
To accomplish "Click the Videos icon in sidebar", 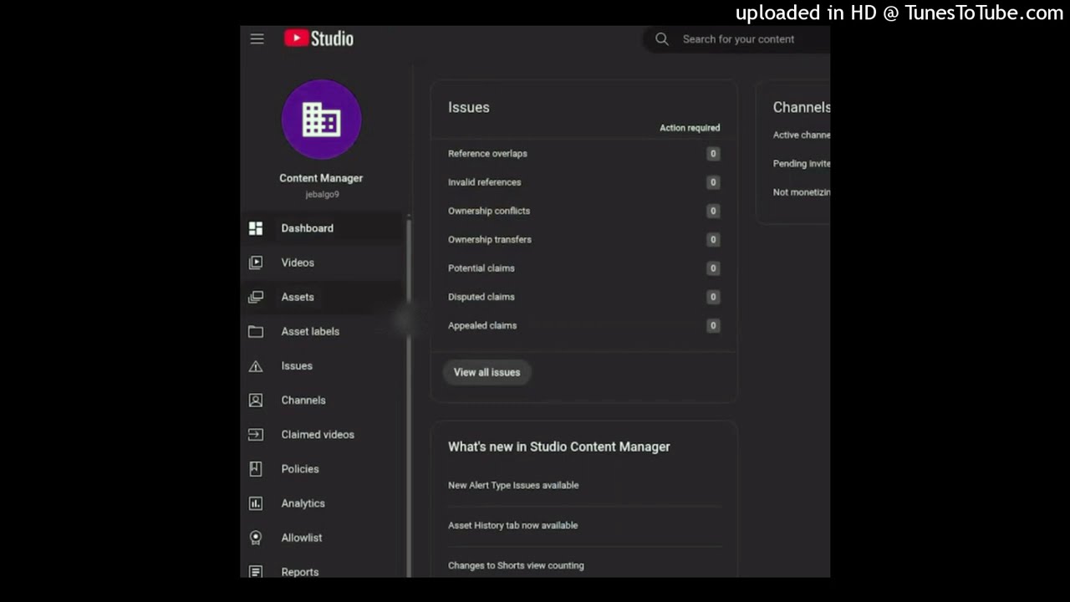I will (256, 263).
